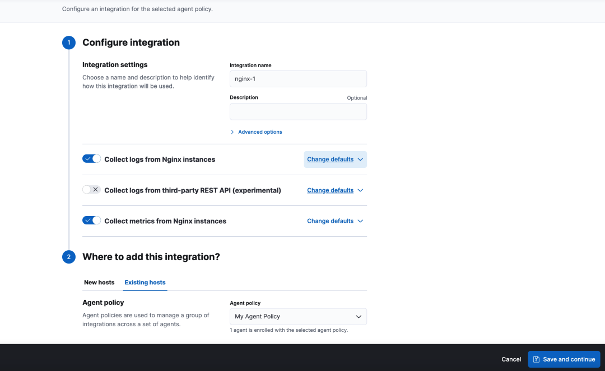This screenshot has height=371, width=605.
Task: Click the step 2 number badge
Action: [69, 257]
